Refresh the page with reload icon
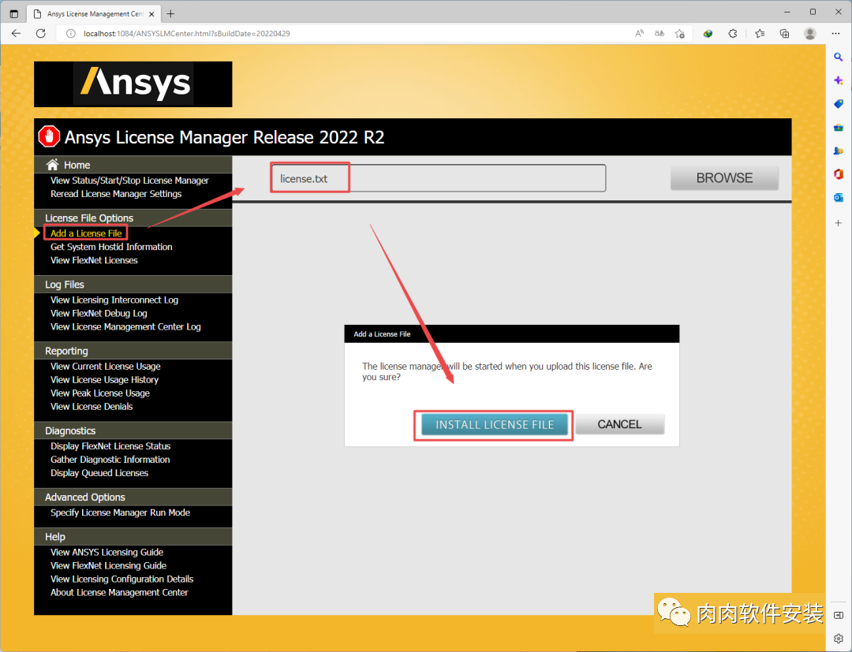Screen dimensions: 852x652 41,34
